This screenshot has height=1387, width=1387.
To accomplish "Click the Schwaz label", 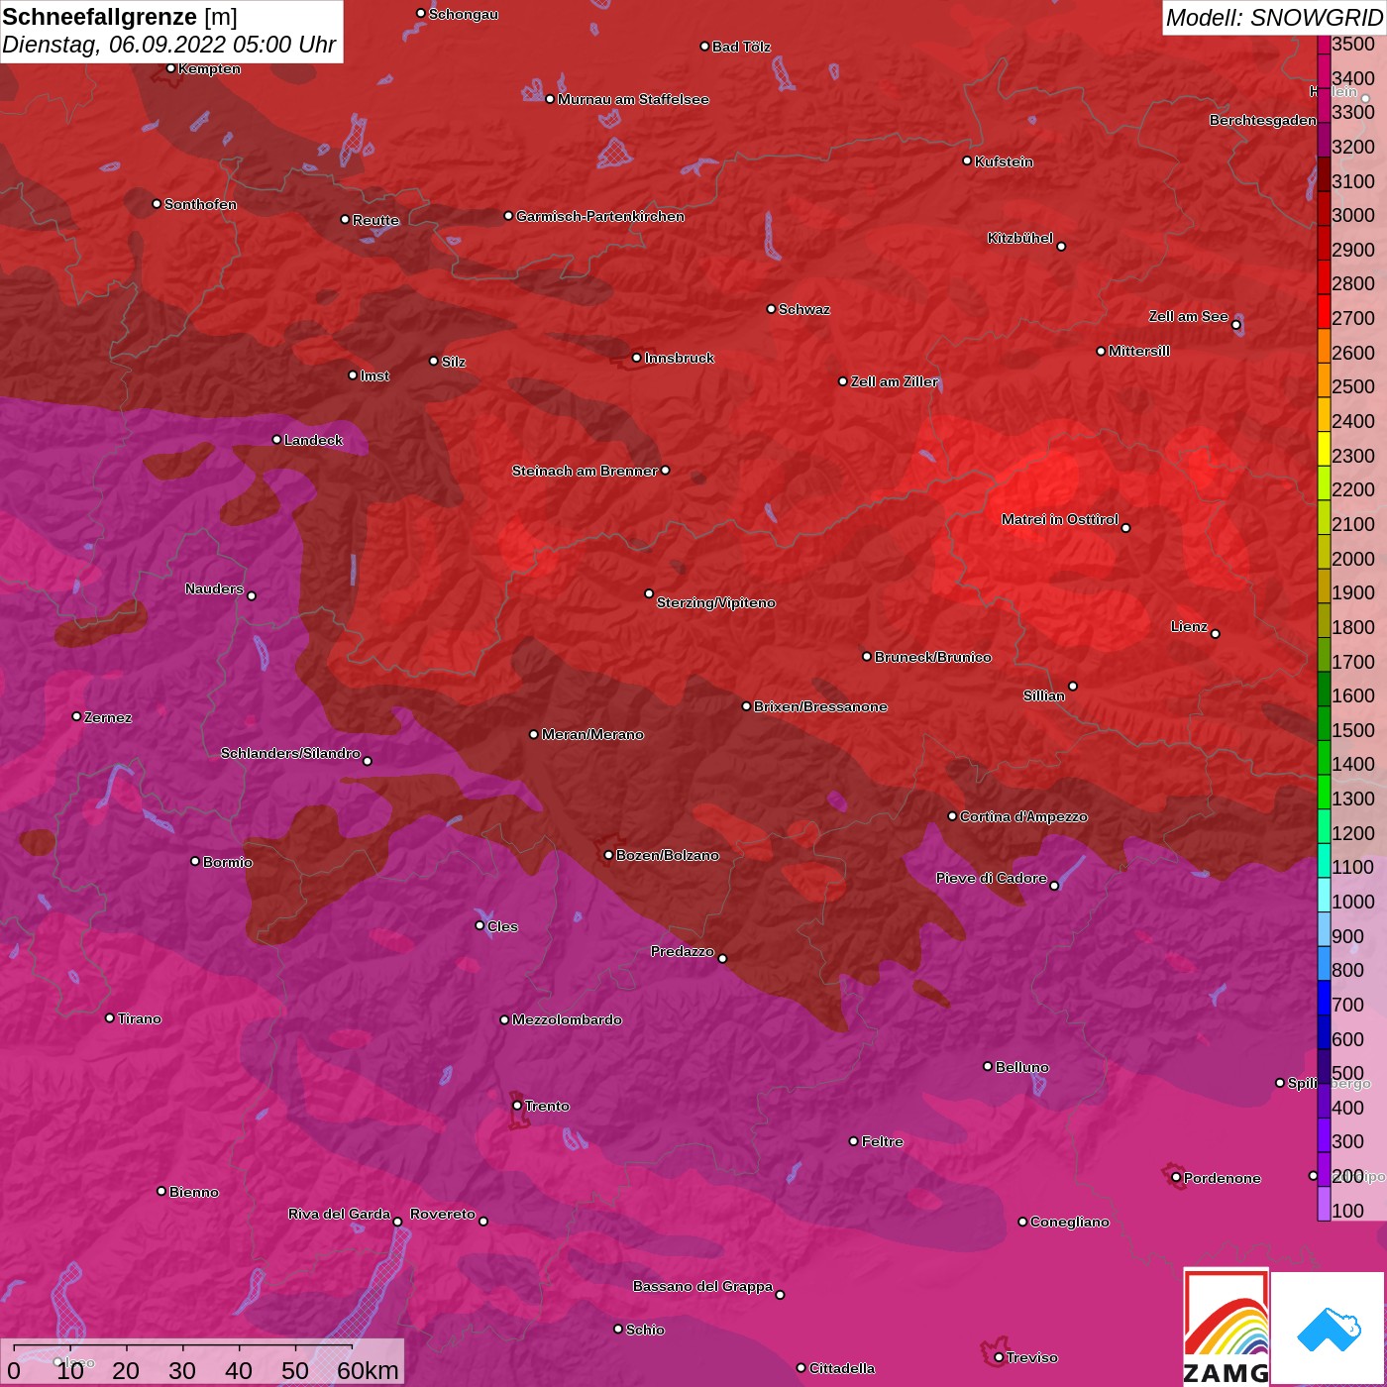I will coord(804,309).
